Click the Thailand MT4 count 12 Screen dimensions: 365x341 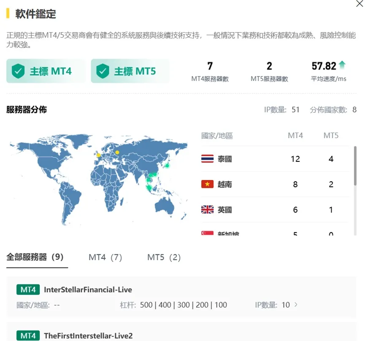(295, 159)
